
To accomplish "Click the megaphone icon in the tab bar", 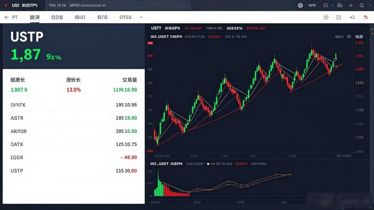I will (x=352, y=17).
